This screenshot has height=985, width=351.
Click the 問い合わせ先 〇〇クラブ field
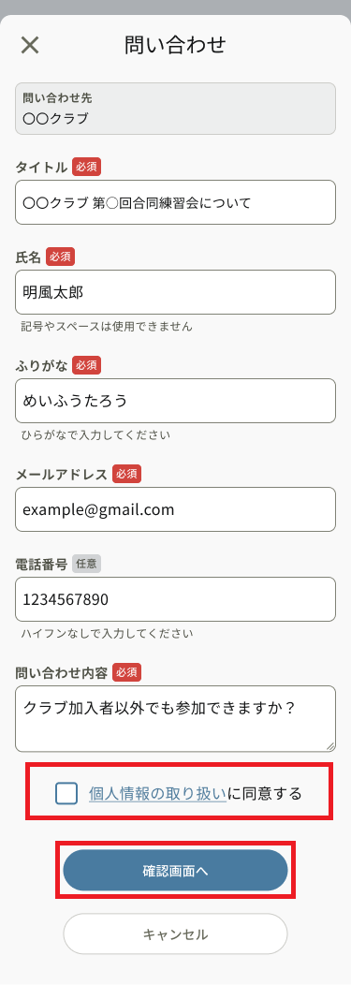tap(175, 109)
